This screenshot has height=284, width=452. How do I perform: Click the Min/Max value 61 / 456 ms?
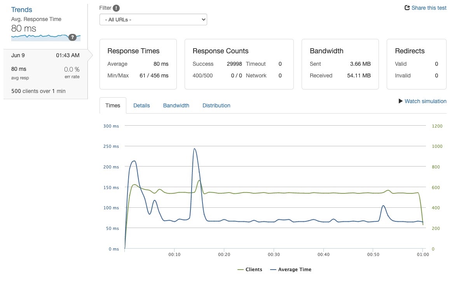154,75
